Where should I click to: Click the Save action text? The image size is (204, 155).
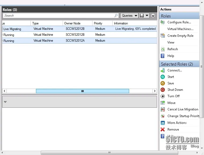[x=170, y=83]
